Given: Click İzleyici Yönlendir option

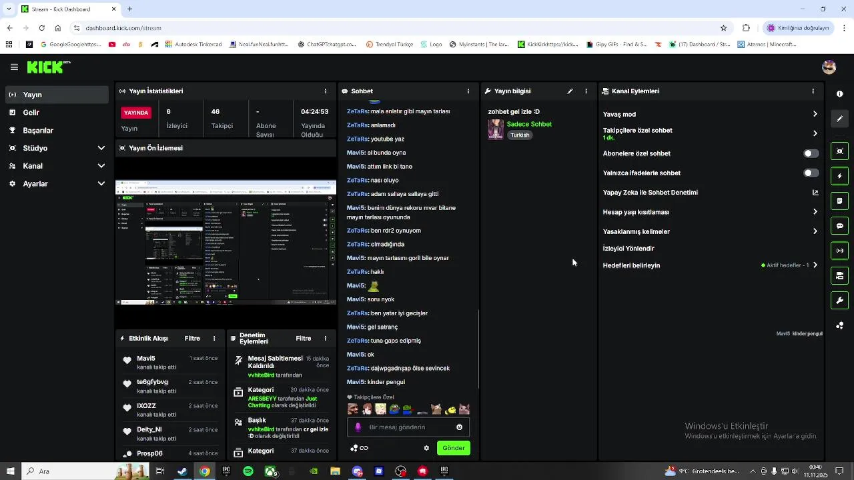Looking at the screenshot, I should coord(628,249).
